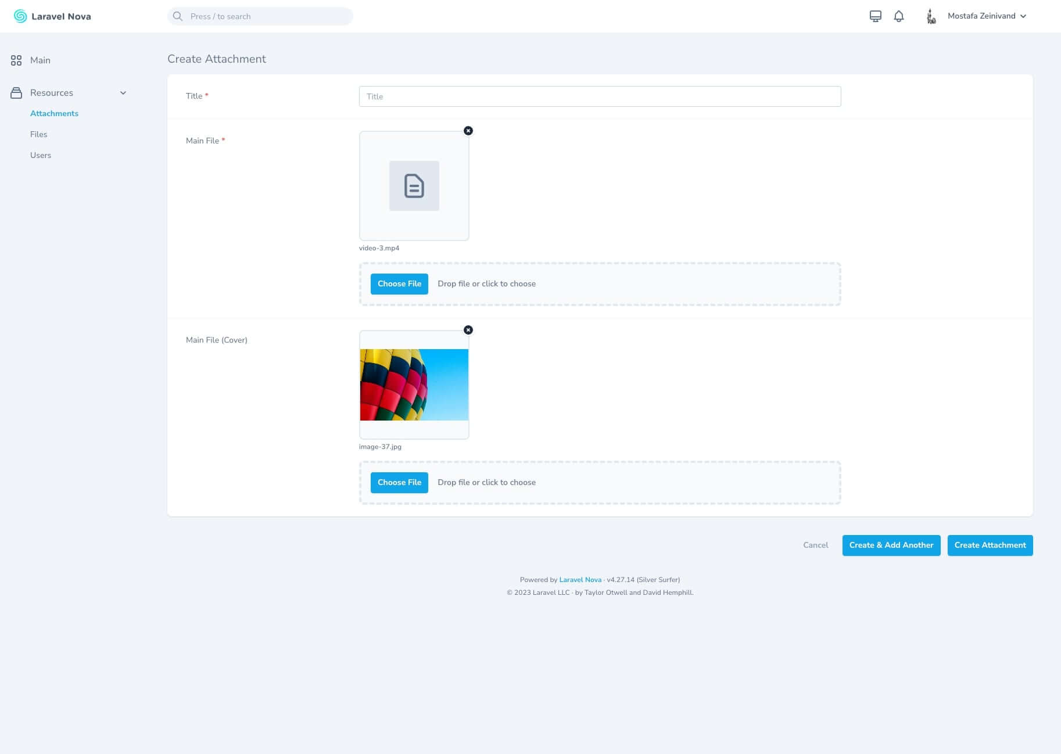Click the user avatar image
The width and height of the screenshot is (1061, 754).
(x=931, y=16)
